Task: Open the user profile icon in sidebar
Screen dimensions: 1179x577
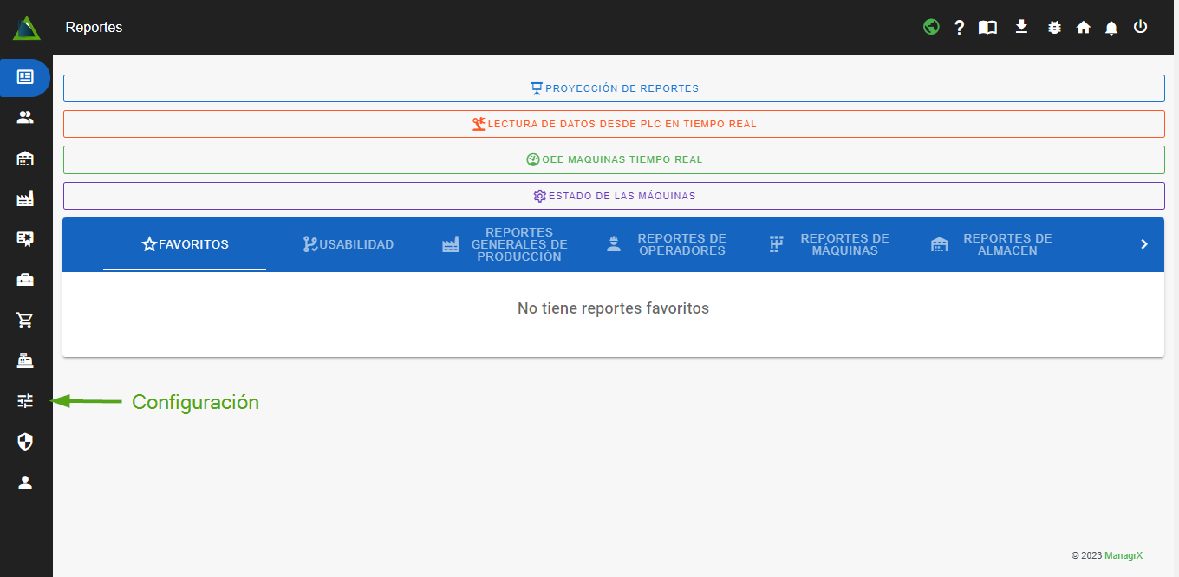Action: (x=25, y=483)
